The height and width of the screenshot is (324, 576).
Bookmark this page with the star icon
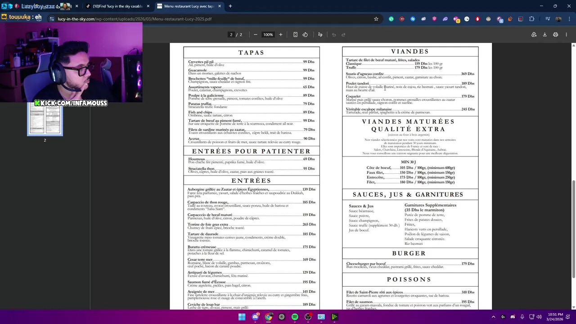coord(376,19)
